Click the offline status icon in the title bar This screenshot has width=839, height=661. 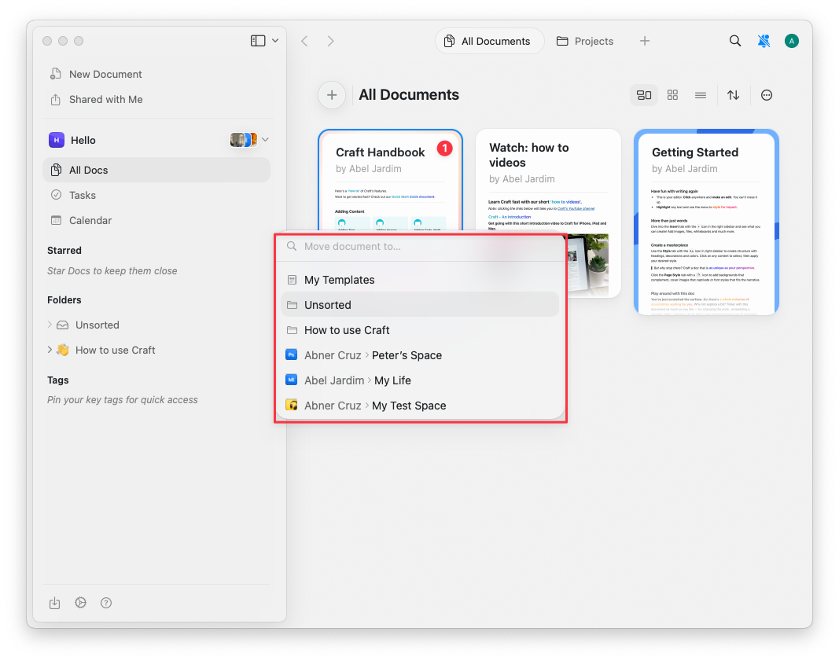click(764, 40)
